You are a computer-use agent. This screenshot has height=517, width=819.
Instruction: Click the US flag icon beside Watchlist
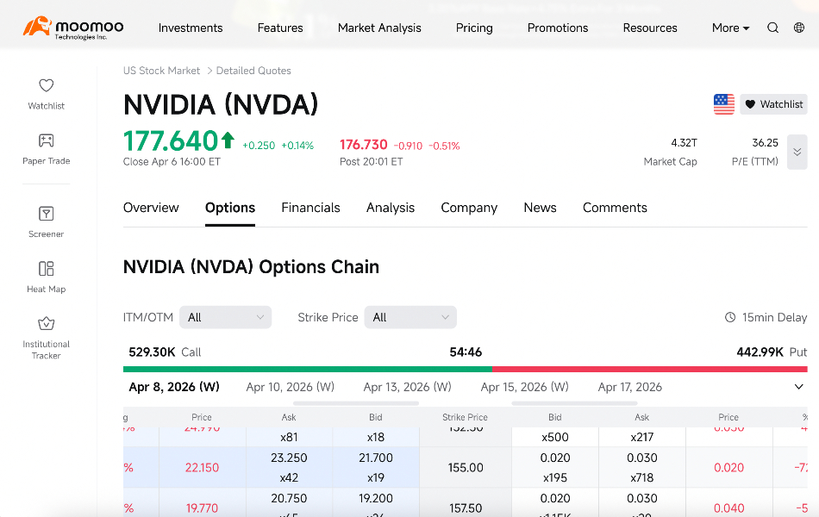coord(723,103)
